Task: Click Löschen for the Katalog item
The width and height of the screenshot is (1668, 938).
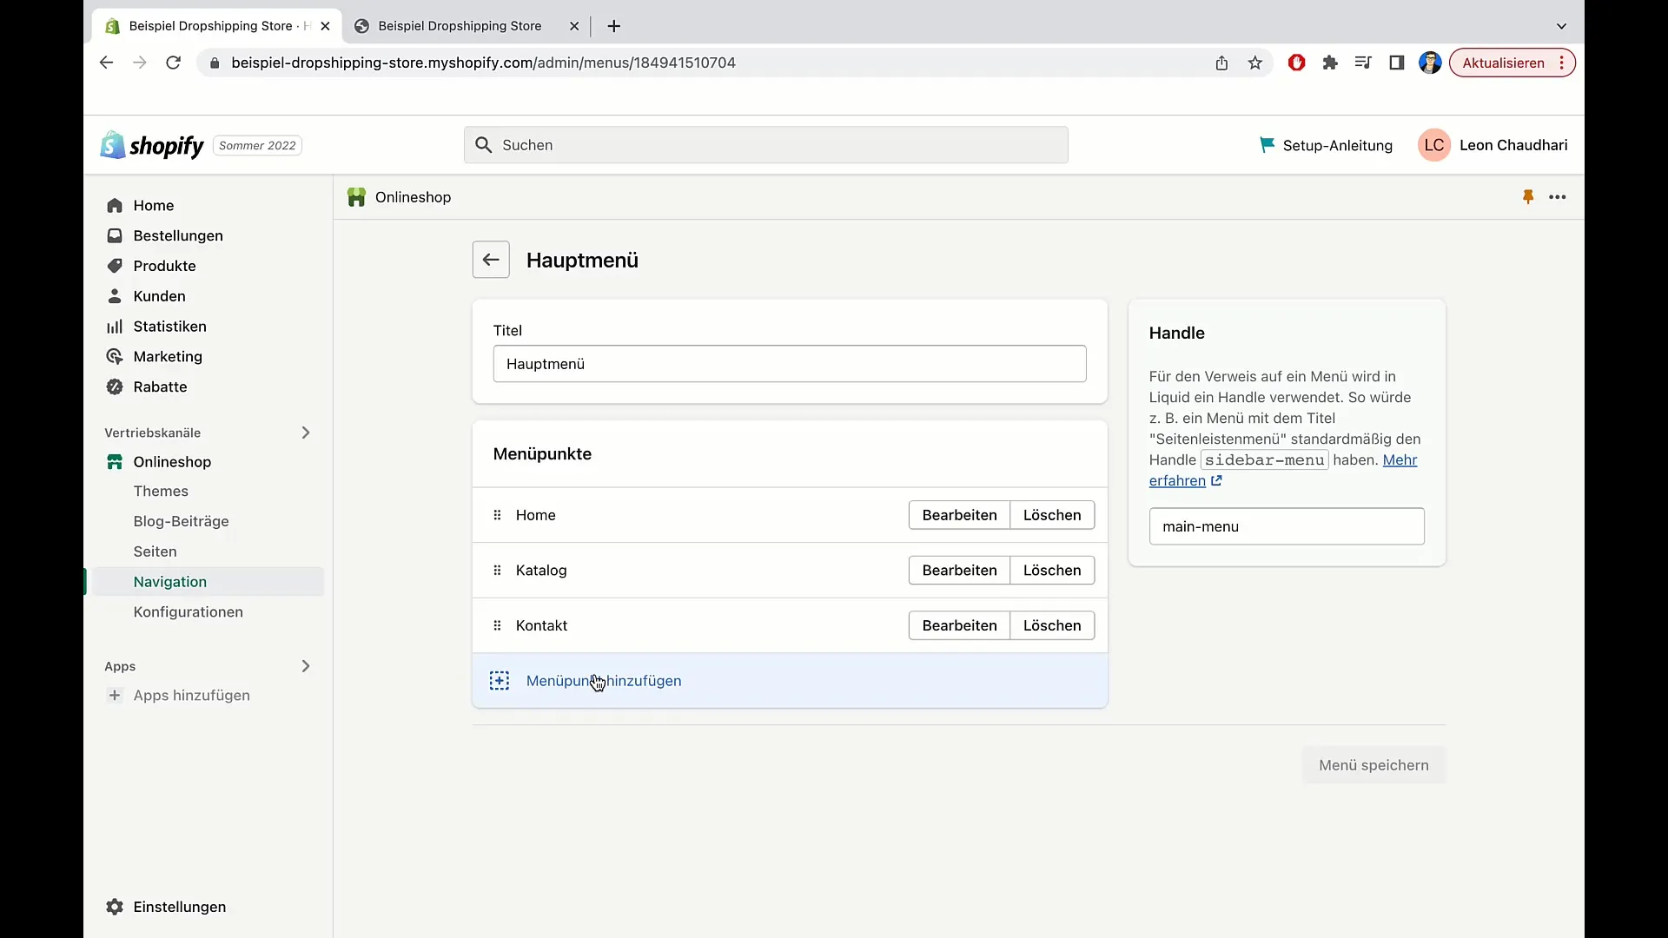Action: pos(1052,571)
